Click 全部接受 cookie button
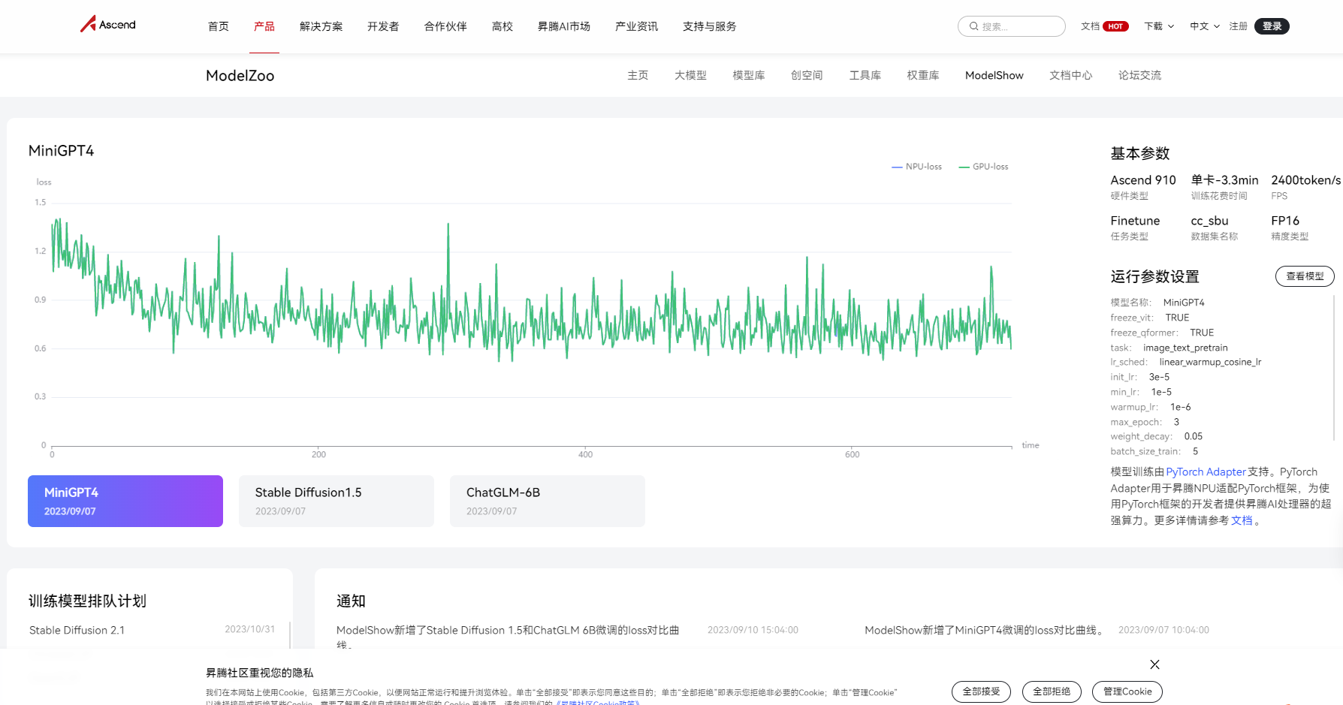The width and height of the screenshot is (1343, 705). pos(982,691)
